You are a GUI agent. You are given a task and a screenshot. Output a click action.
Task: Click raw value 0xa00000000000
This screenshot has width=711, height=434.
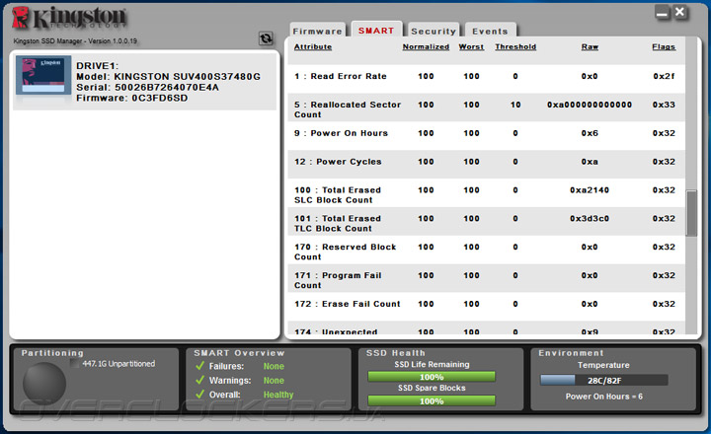pyautogui.click(x=590, y=105)
